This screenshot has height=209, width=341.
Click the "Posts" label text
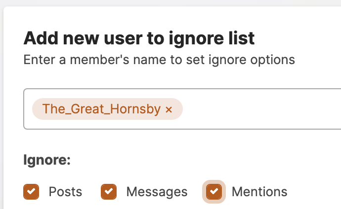[65, 192]
